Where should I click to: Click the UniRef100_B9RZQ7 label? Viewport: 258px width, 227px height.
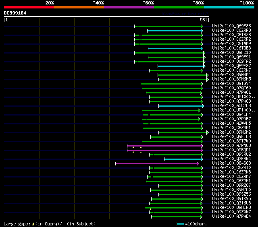(x=231, y=186)
